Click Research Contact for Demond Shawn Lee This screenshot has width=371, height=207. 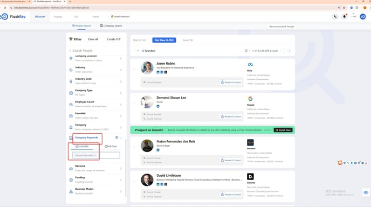[x=231, y=116]
